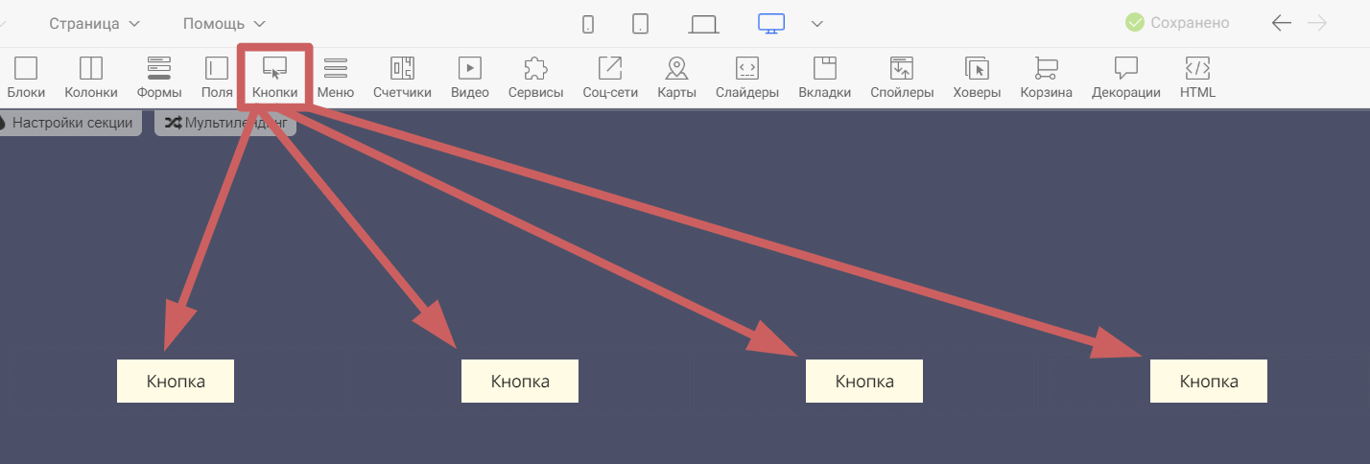Open the Карты (Maps) element icon
Viewport: 1370px width, 464px height.
coord(676,78)
